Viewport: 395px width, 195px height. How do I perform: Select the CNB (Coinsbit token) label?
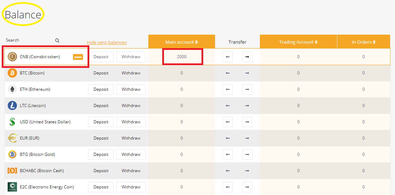pos(40,57)
